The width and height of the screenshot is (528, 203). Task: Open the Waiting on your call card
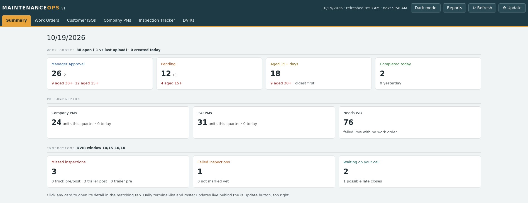[x=410, y=172]
